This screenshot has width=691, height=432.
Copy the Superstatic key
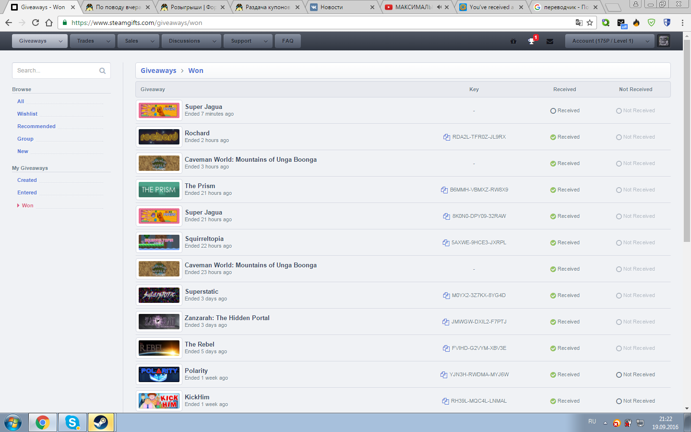coord(446,296)
